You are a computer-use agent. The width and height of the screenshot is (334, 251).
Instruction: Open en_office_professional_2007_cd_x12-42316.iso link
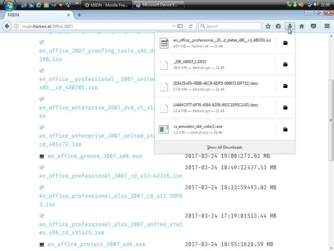tap(111, 176)
